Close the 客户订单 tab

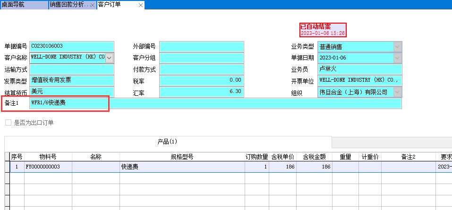140,5
